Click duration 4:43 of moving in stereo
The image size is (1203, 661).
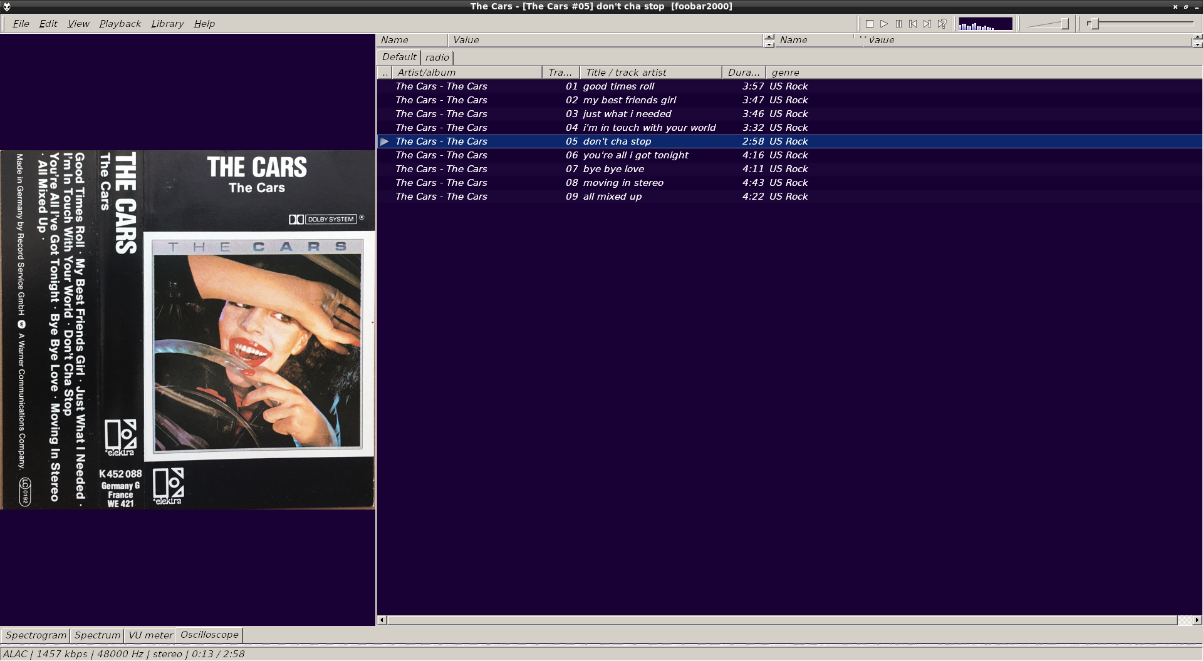(x=753, y=183)
